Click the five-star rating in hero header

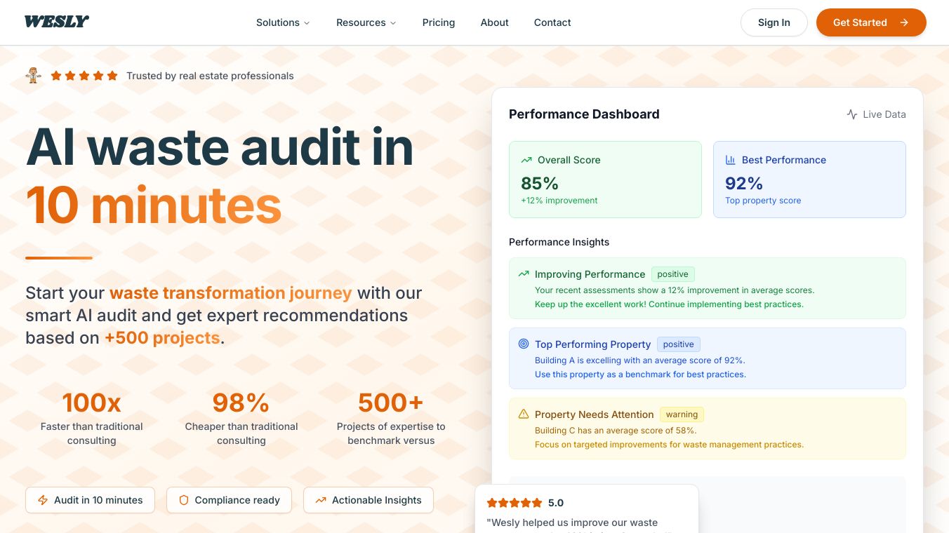(84, 76)
